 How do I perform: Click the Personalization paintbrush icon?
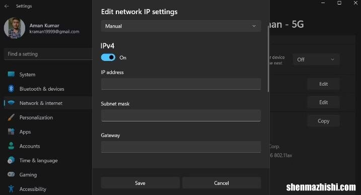[x=11, y=117]
